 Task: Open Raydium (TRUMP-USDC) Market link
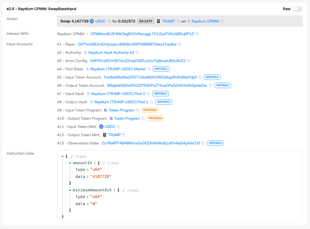coord(118,69)
